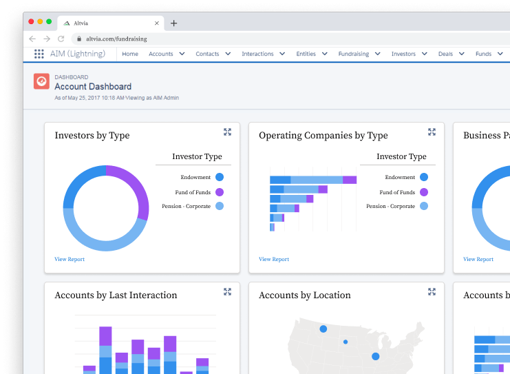
Task: Click the lock icon in the address bar
Action: tap(79, 39)
